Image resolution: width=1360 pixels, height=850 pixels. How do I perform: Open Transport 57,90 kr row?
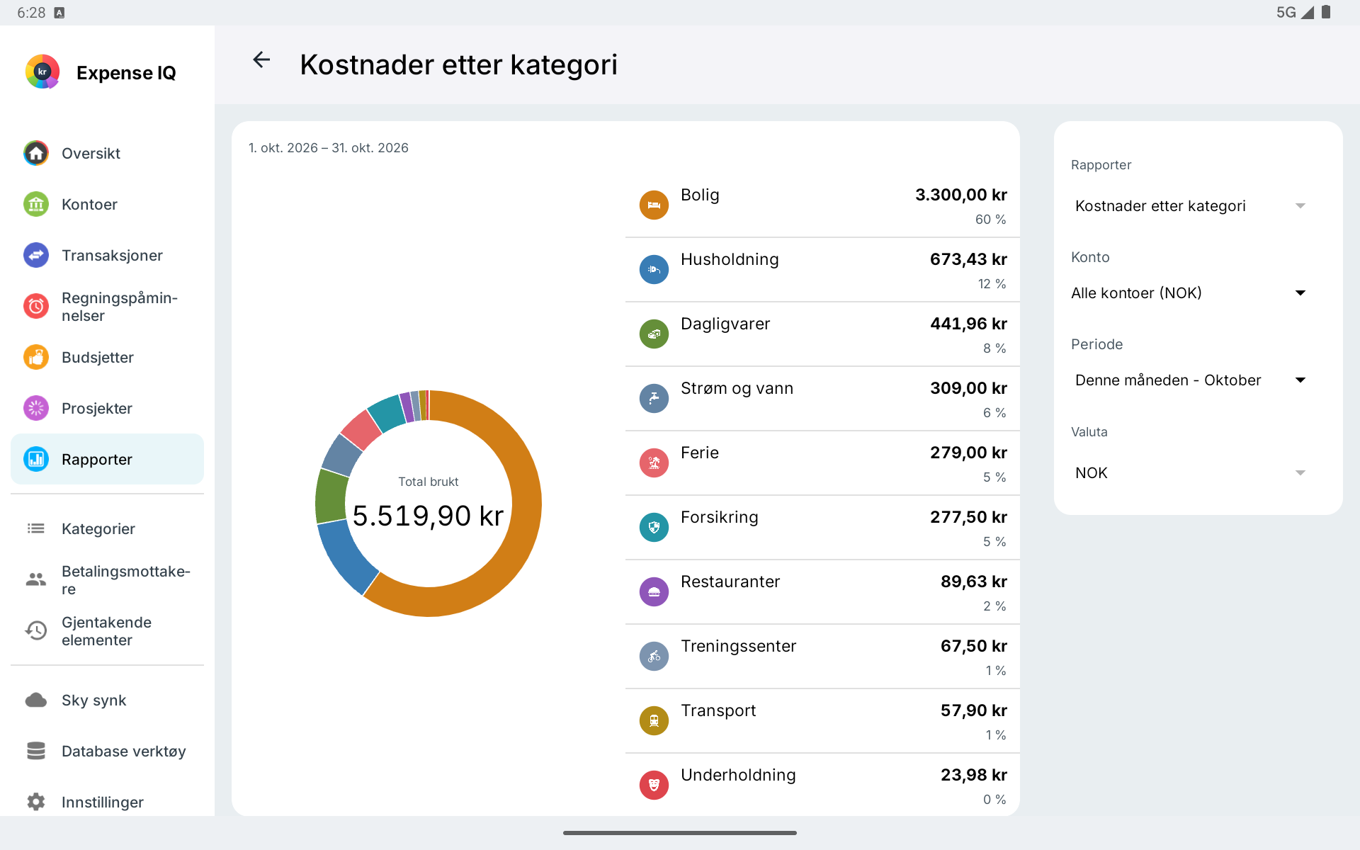[x=822, y=721]
